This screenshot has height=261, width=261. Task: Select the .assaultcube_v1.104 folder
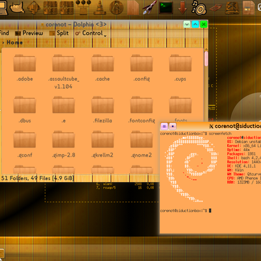pyautogui.click(x=63, y=72)
